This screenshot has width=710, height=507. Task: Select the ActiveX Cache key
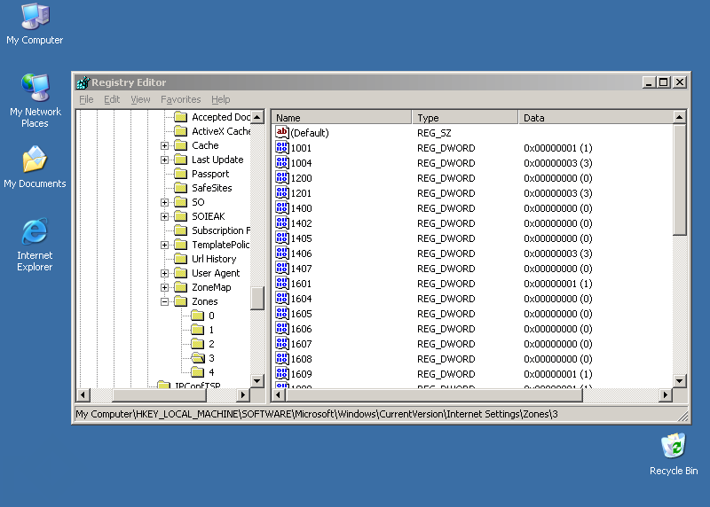220,131
